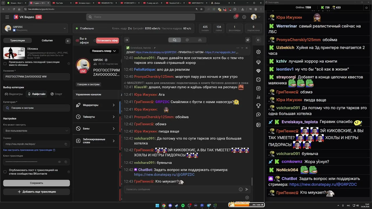Click chat bubble with X icon in sidebar
The width and height of the screenshot is (372, 209).
pos(258,115)
